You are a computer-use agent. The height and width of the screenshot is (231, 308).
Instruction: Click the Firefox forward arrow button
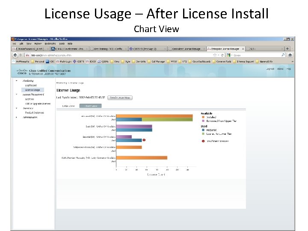[20, 55]
